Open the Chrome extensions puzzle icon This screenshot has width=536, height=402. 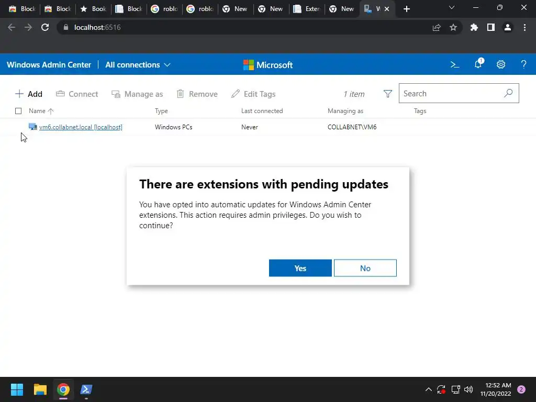point(474,27)
